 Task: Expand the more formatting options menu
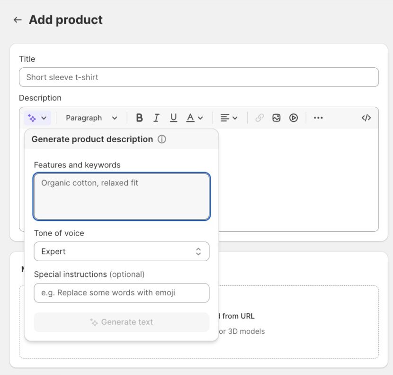pos(319,118)
